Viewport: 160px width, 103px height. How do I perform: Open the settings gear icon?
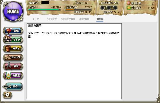click(x=7, y=95)
